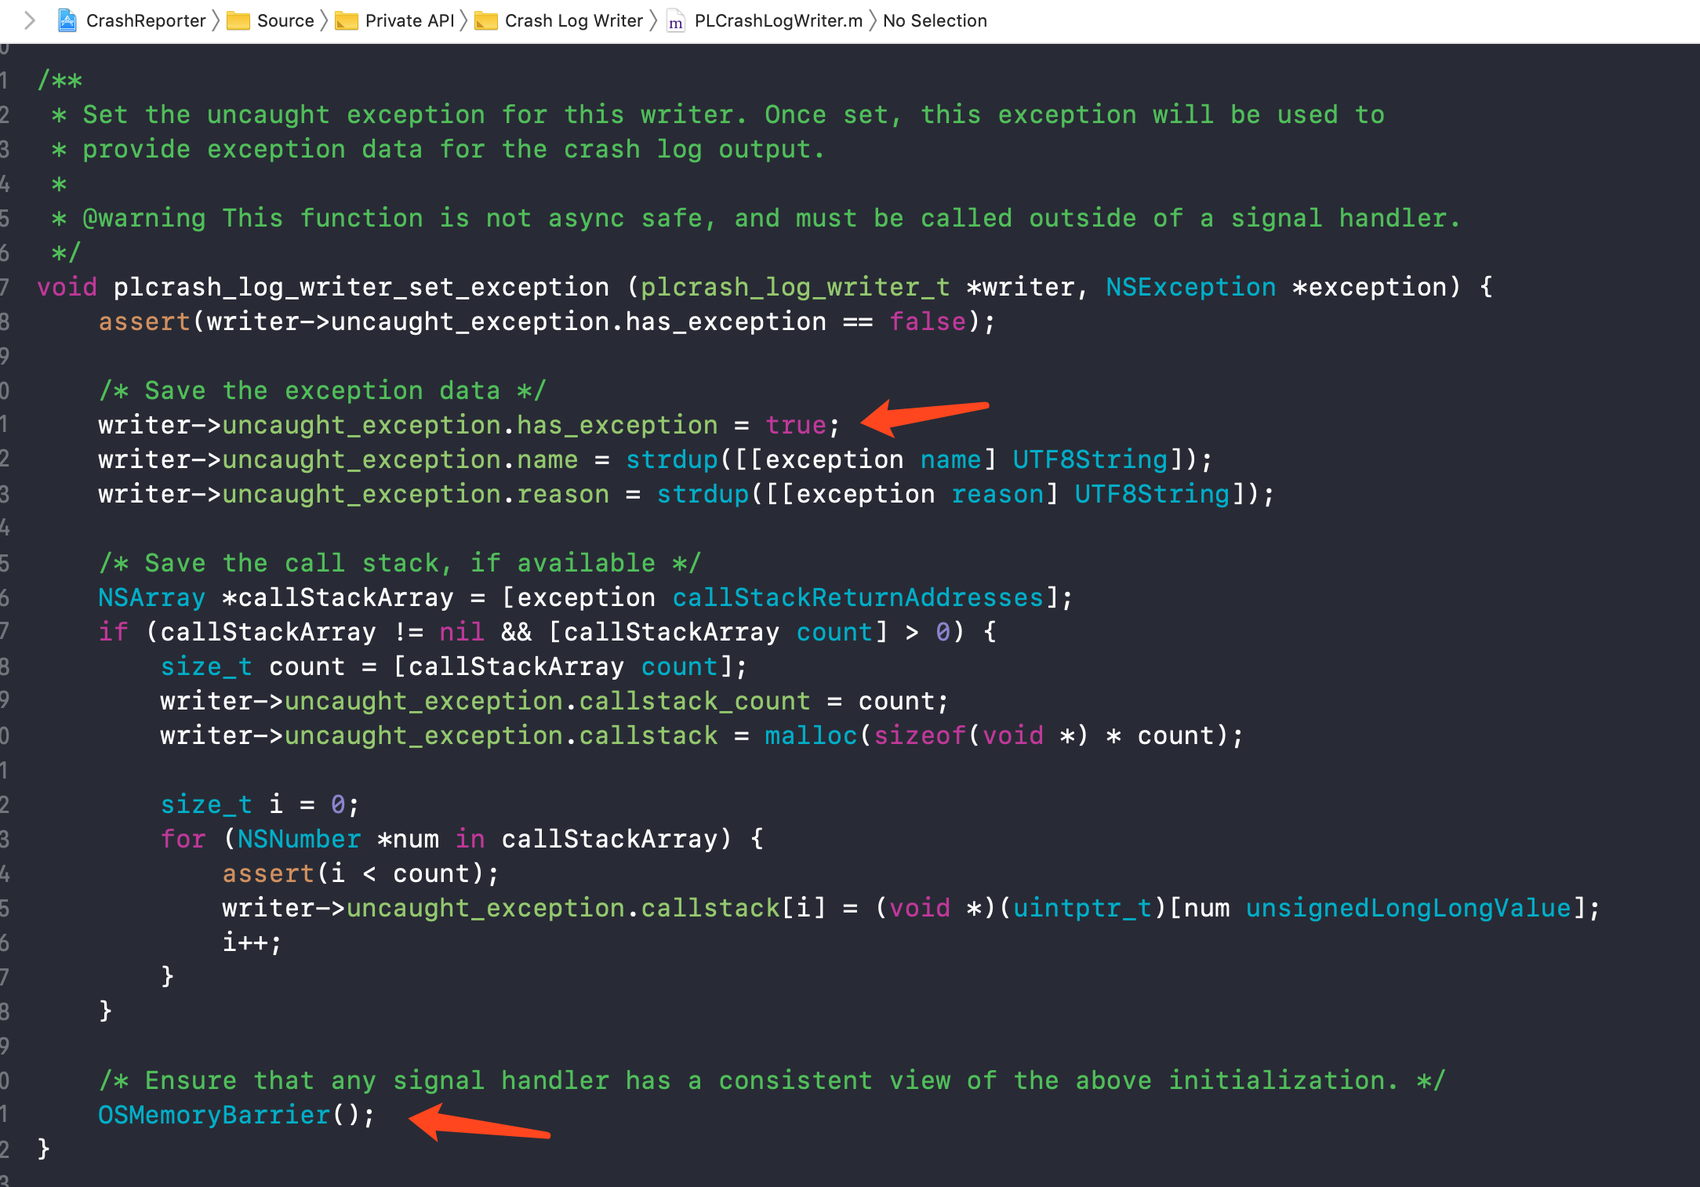The image size is (1700, 1187).
Task: Click the false keyword in the first assert line
Action: pyautogui.click(x=928, y=321)
